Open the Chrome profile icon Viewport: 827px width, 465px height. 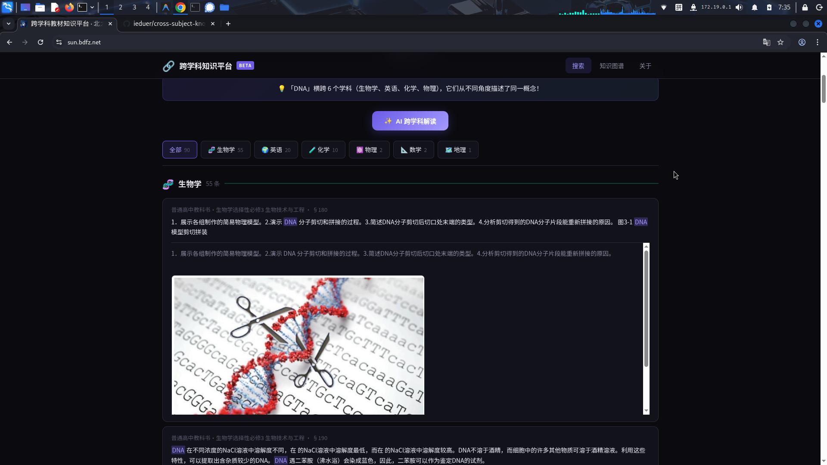[802, 42]
